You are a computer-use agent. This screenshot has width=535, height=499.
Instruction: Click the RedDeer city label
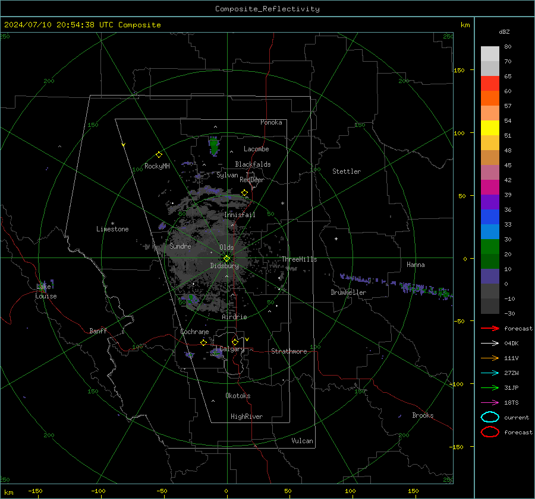click(252, 180)
